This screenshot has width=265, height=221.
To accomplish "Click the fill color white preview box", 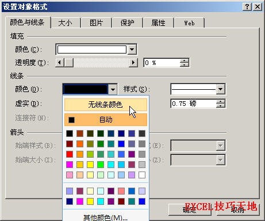I will point(92,49).
